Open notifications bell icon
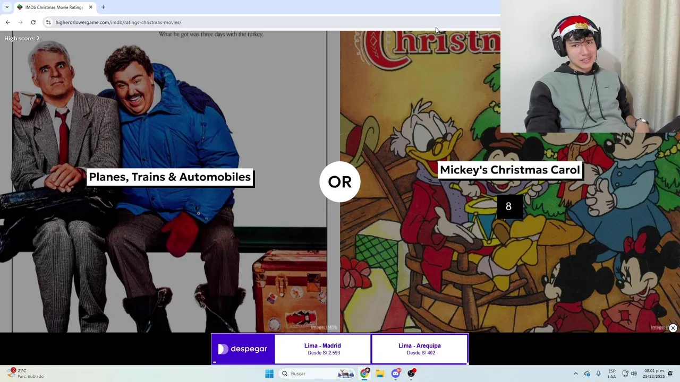680x382 pixels. point(670,374)
